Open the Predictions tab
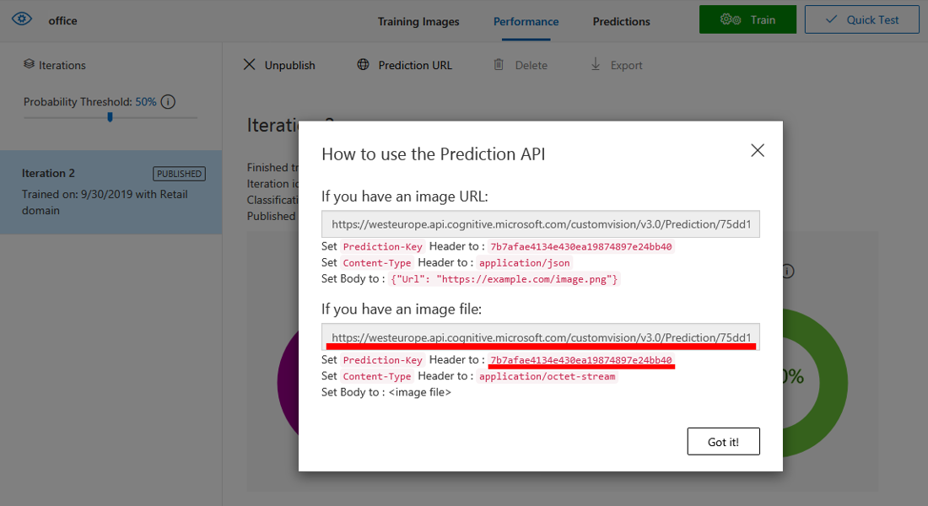 click(x=621, y=21)
